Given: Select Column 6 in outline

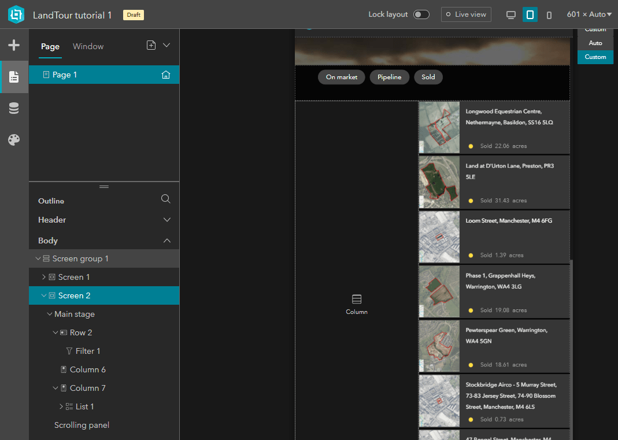Looking at the screenshot, I should (104, 369).
